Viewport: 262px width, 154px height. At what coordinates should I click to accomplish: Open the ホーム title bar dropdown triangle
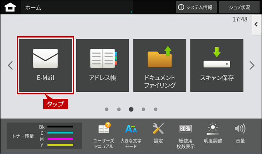coord(131,12)
